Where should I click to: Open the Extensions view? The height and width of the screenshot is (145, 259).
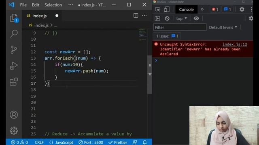(x=14, y=82)
